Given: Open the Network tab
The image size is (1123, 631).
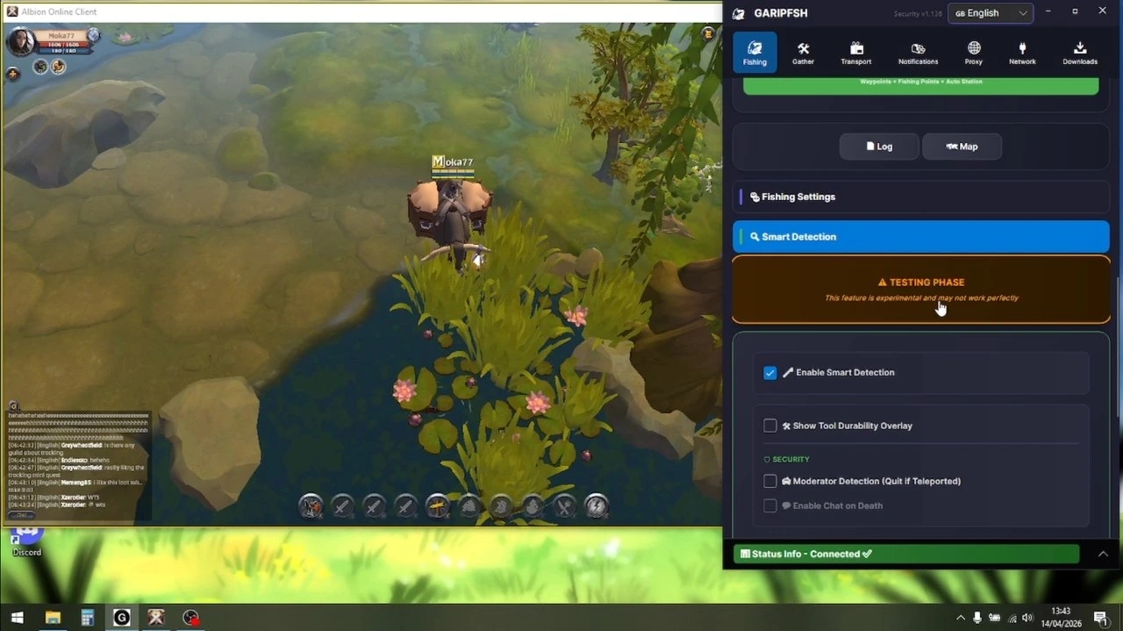Looking at the screenshot, I should point(1022,53).
